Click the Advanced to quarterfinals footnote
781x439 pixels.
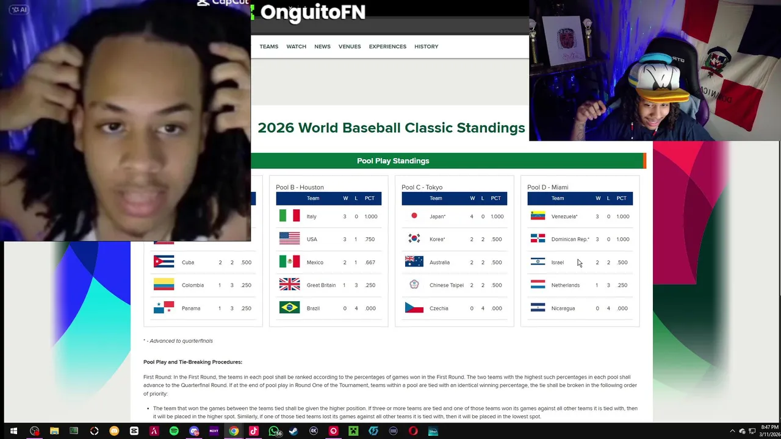(178, 341)
